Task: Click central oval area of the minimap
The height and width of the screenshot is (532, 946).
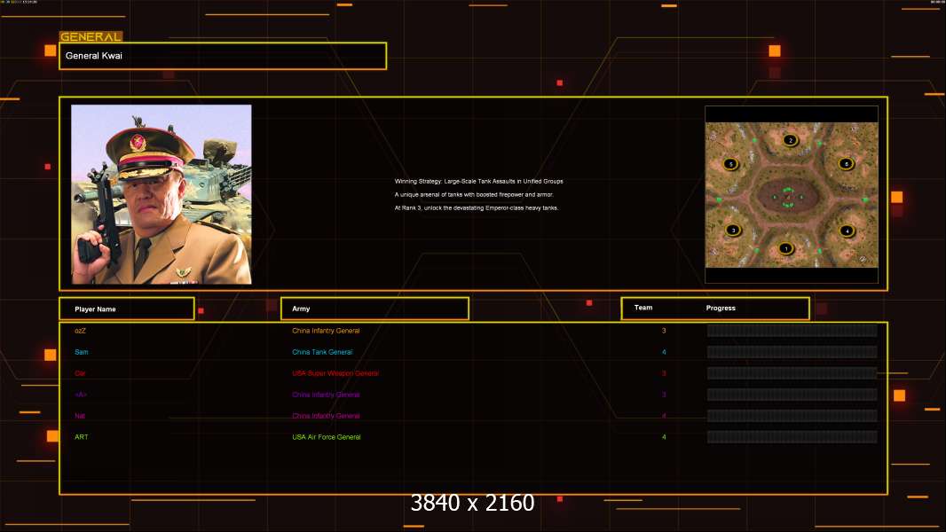Action: (788, 196)
